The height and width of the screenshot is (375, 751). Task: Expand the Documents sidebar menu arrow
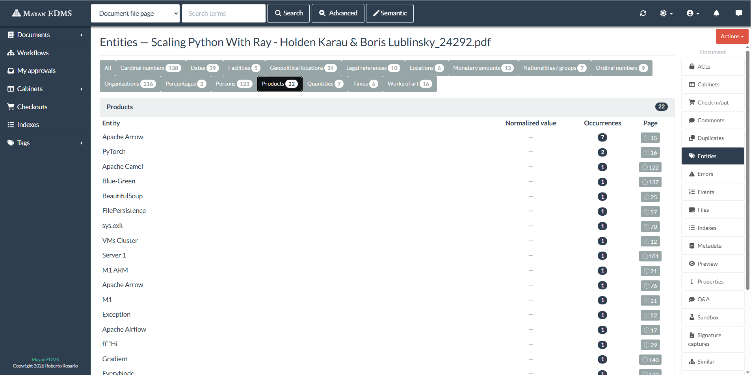point(82,35)
